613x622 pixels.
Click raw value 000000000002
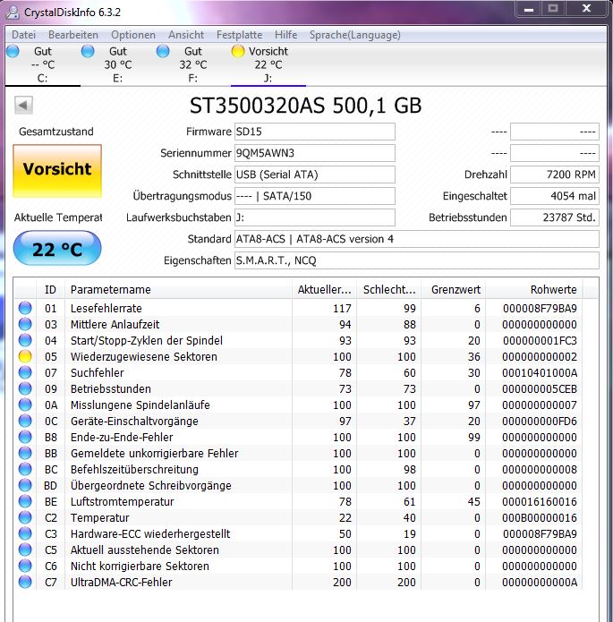pyautogui.click(x=540, y=356)
